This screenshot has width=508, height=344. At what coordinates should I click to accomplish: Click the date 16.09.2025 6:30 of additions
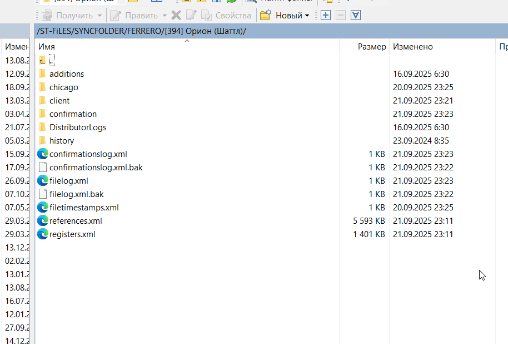pyautogui.click(x=421, y=73)
